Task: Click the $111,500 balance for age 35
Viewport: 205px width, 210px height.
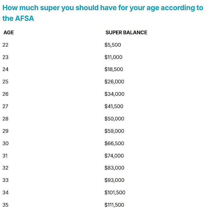Action: pyautogui.click(x=114, y=205)
